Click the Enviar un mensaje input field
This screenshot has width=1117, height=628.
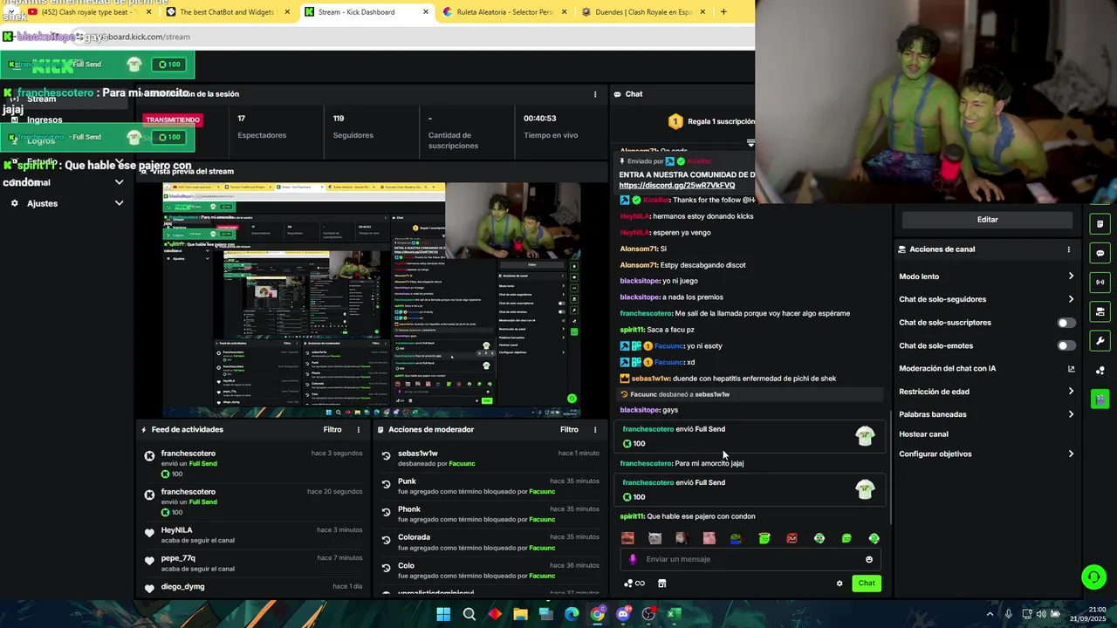(750, 559)
